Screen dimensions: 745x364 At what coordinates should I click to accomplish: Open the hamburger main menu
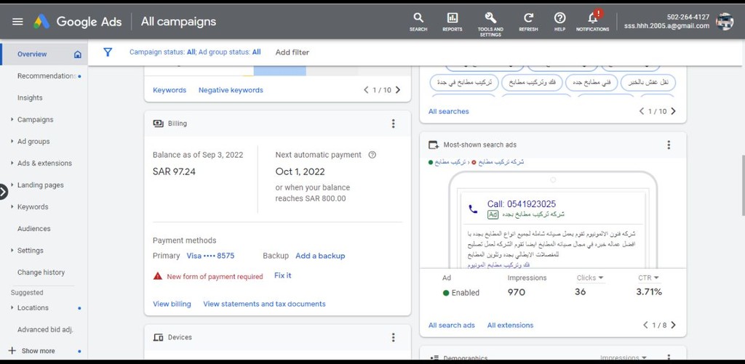coord(17,22)
